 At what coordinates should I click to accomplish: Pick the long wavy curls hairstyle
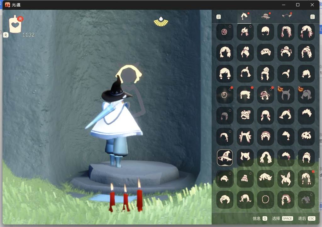pos(265,158)
